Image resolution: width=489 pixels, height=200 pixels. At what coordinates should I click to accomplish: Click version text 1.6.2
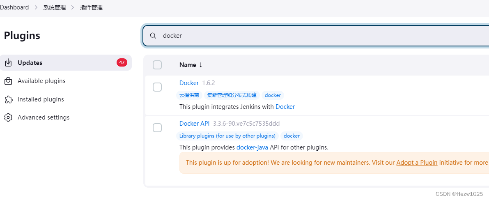[x=209, y=83]
